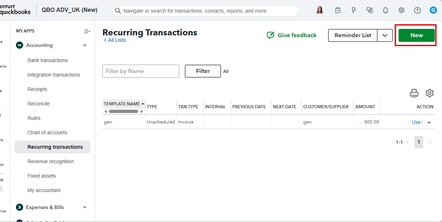This screenshot has width=442, height=222.
Task: Go to the next page arrow
Action: click(x=430, y=142)
